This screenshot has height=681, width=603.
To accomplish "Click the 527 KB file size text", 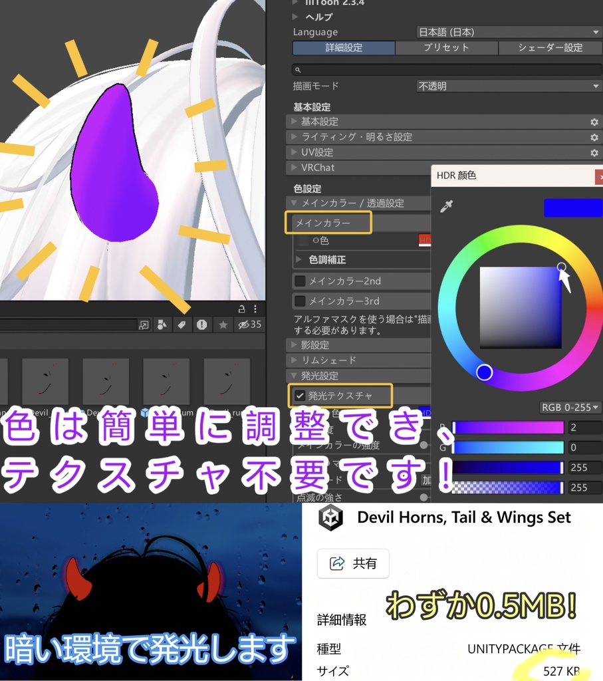I will [x=561, y=671].
